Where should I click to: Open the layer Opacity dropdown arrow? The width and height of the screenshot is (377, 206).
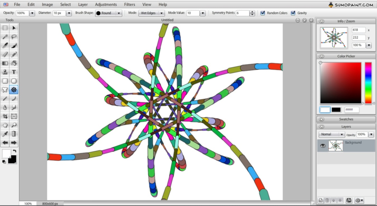tap(371, 134)
